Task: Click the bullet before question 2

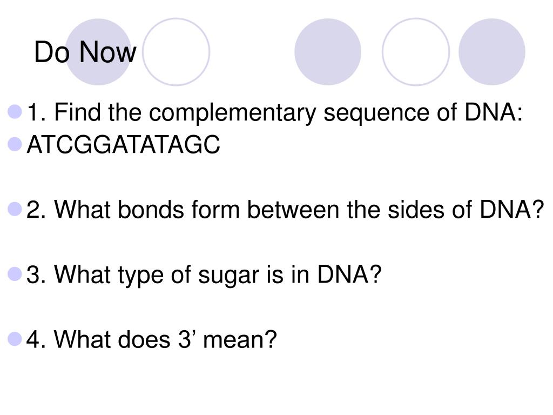Action: (x=15, y=209)
